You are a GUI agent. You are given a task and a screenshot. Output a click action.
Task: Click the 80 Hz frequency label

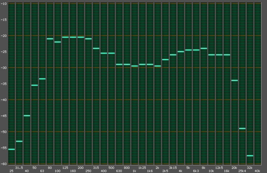click(x=50, y=168)
